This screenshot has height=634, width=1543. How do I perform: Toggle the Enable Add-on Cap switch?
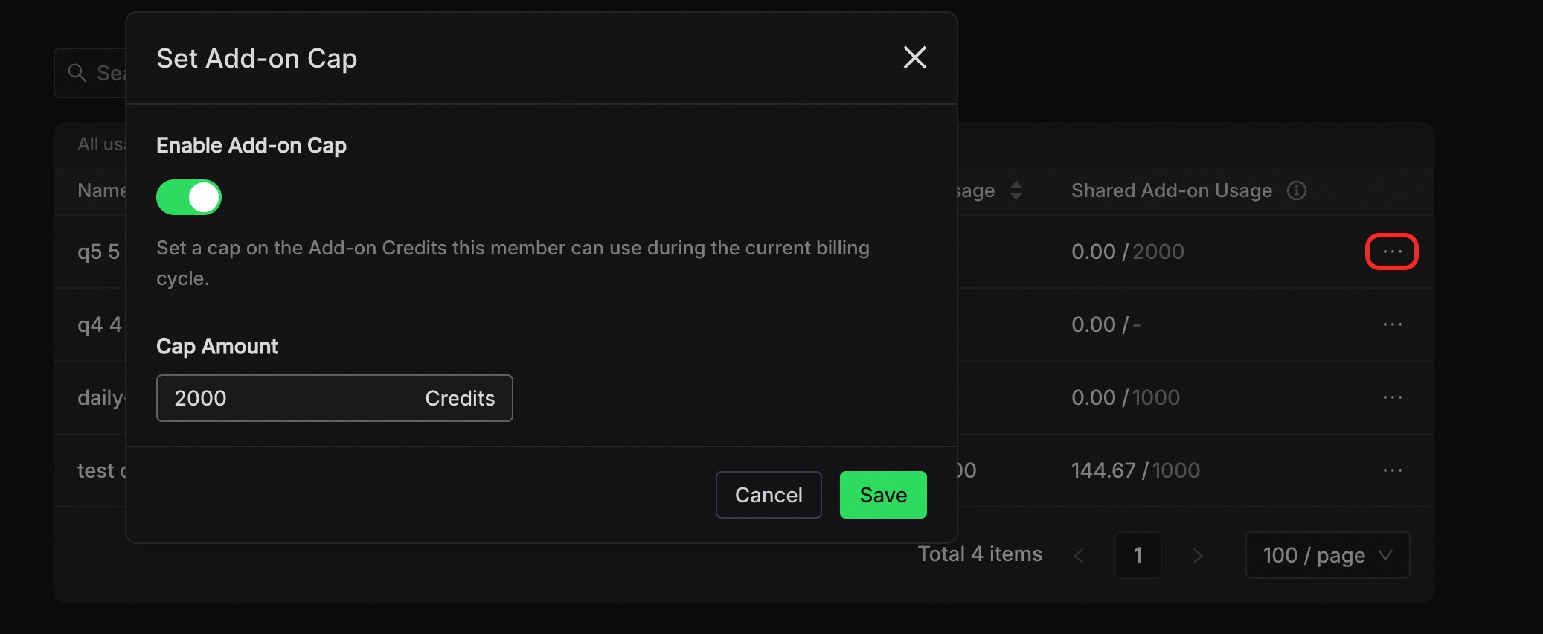[189, 197]
